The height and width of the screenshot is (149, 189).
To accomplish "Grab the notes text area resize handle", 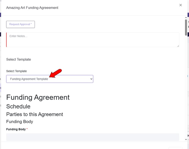I will pos(178,46).
